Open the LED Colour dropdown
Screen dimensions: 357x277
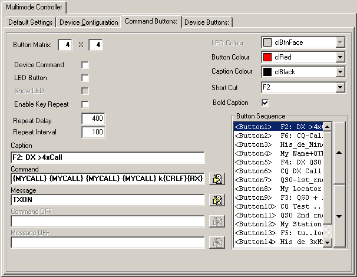(340, 42)
